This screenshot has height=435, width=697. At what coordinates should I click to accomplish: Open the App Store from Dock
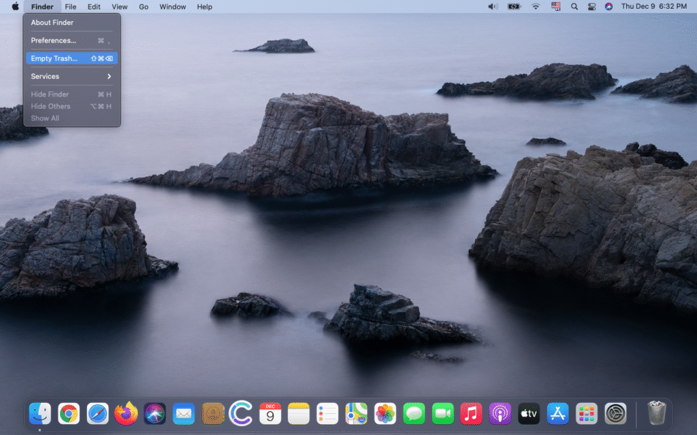pos(557,413)
